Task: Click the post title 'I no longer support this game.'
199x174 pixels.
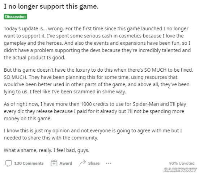Action: 51,6
